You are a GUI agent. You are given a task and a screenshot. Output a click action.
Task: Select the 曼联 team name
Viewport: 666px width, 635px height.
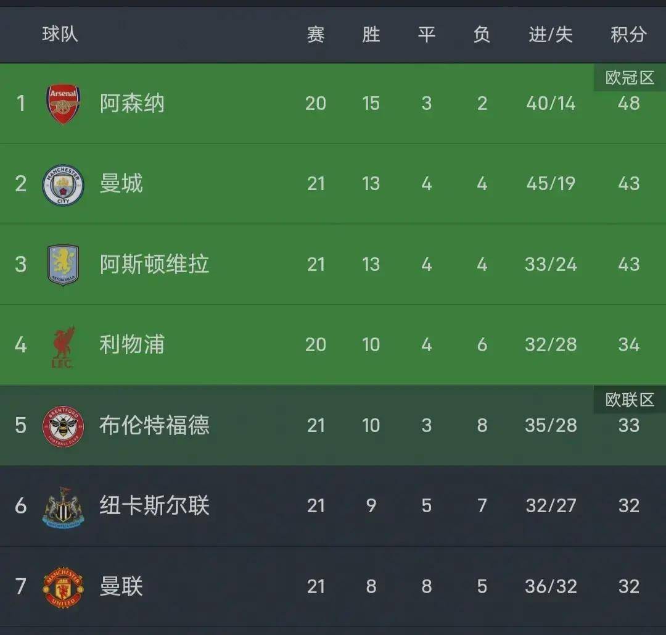(121, 586)
